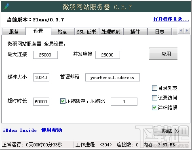Click the 隐藏 >> button
The image size is (192, 150).
(x=171, y=131)
